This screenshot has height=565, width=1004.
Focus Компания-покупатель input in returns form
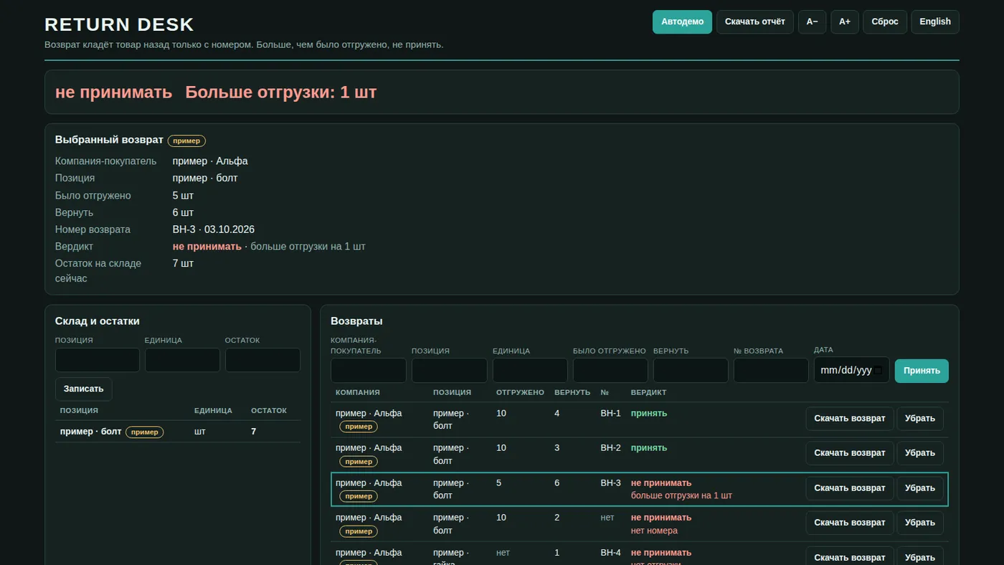pos(369,371)
